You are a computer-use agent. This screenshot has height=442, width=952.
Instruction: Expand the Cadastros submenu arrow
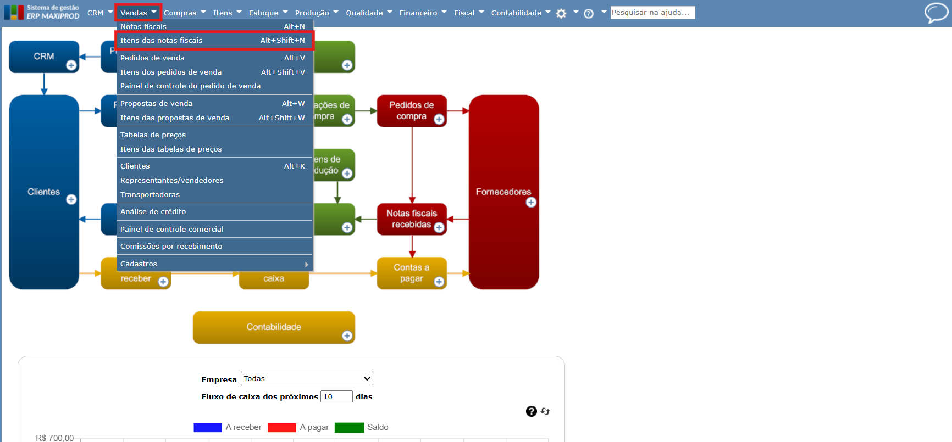307,264
